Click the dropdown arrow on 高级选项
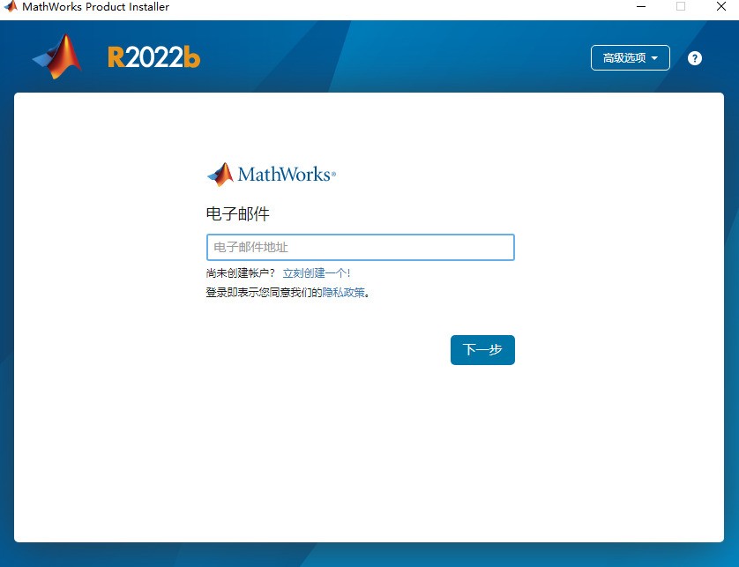The width and height of the screenshot is (739, 567). [x=656, y=57]
